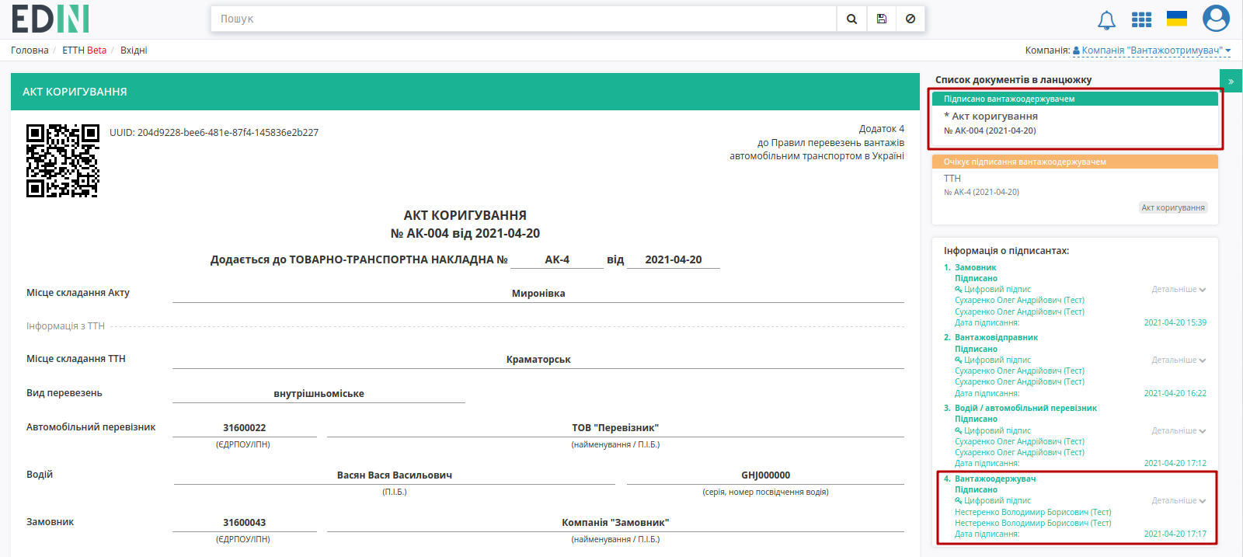The image size is (1243, 557).
Task: Click the Ukrainian flag language icon
Action: 1177,19
